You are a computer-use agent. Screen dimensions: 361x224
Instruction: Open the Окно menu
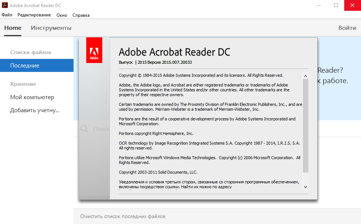62,15
